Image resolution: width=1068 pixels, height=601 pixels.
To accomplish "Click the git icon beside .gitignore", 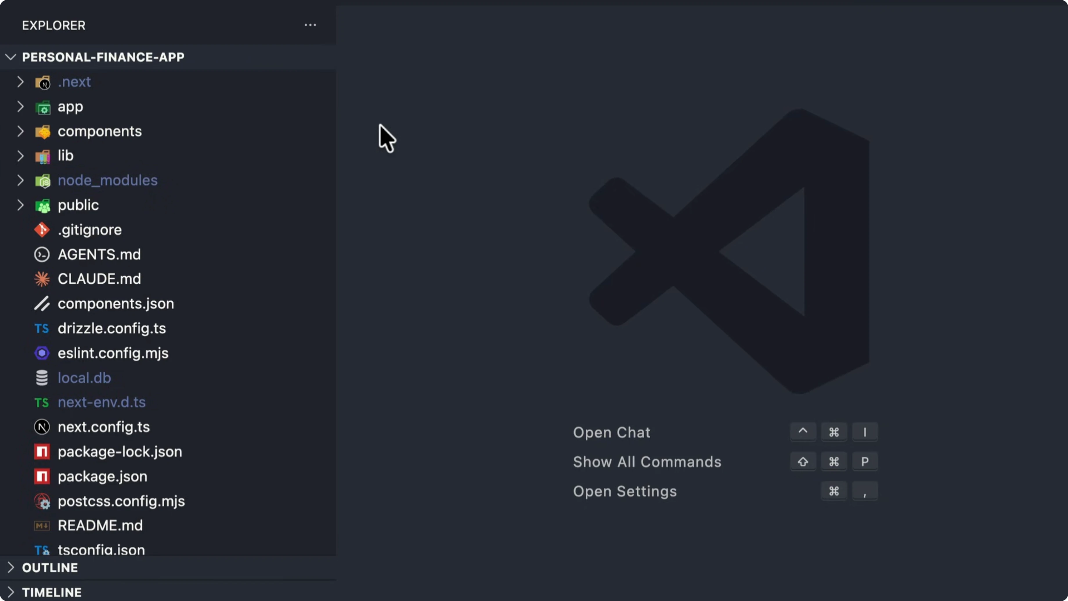I will click(42, 230).
